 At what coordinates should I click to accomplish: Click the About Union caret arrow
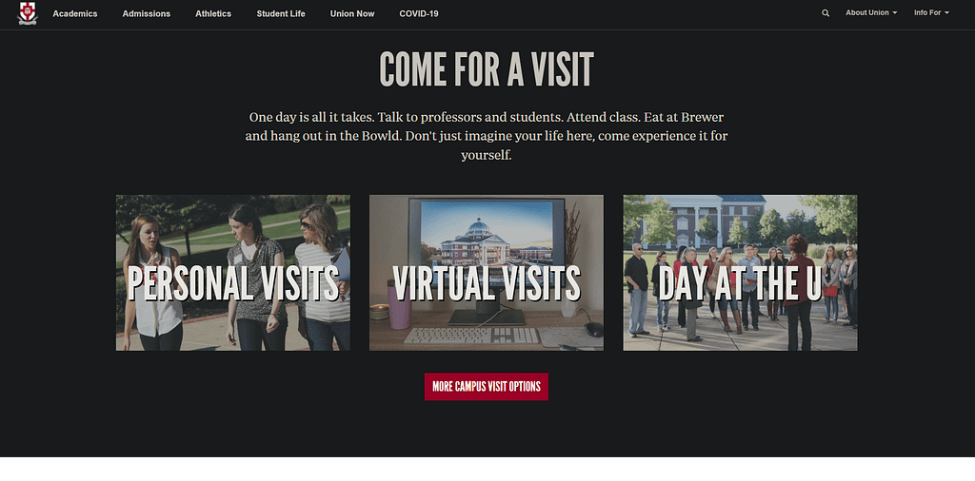(x=895, y=13)
